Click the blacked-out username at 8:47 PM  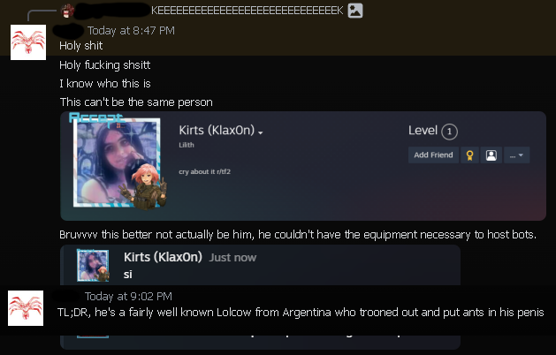point(68,31)
